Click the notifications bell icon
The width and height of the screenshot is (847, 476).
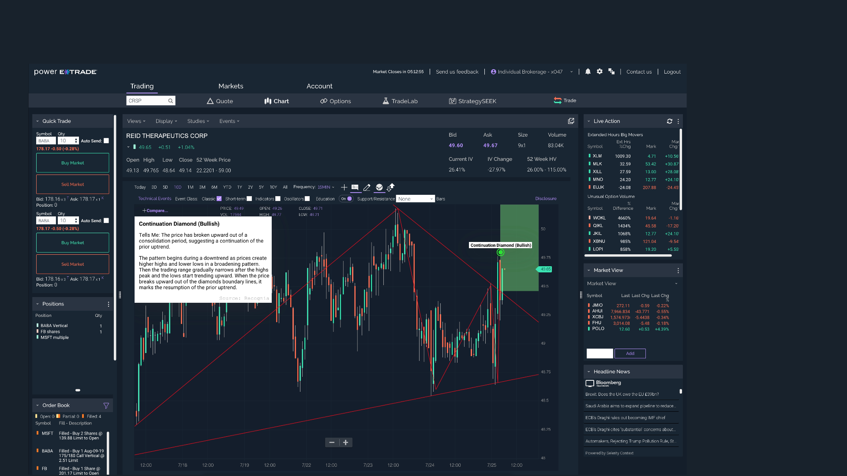(x=588, y=71)
